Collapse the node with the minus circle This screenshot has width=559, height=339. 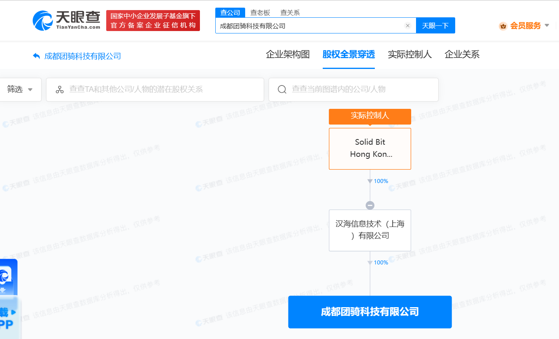370,205
